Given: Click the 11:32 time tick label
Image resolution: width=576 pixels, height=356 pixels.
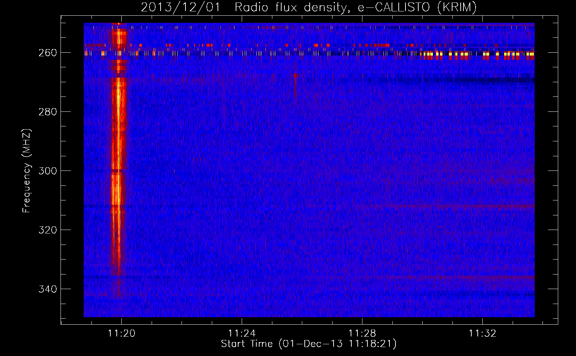Looking at the screenshot, I should [x=483, y=333].
